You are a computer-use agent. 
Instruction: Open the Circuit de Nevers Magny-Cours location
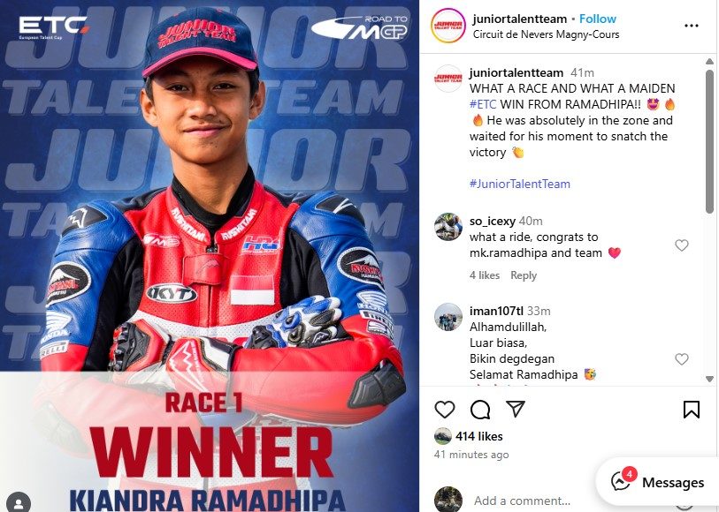546,34
